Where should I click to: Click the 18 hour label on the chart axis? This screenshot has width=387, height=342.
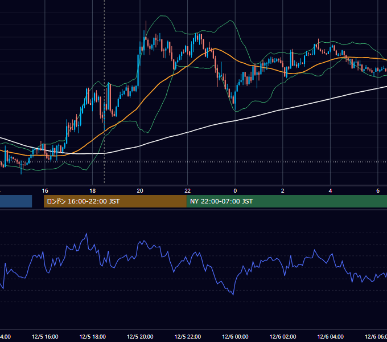click(93, 191)
